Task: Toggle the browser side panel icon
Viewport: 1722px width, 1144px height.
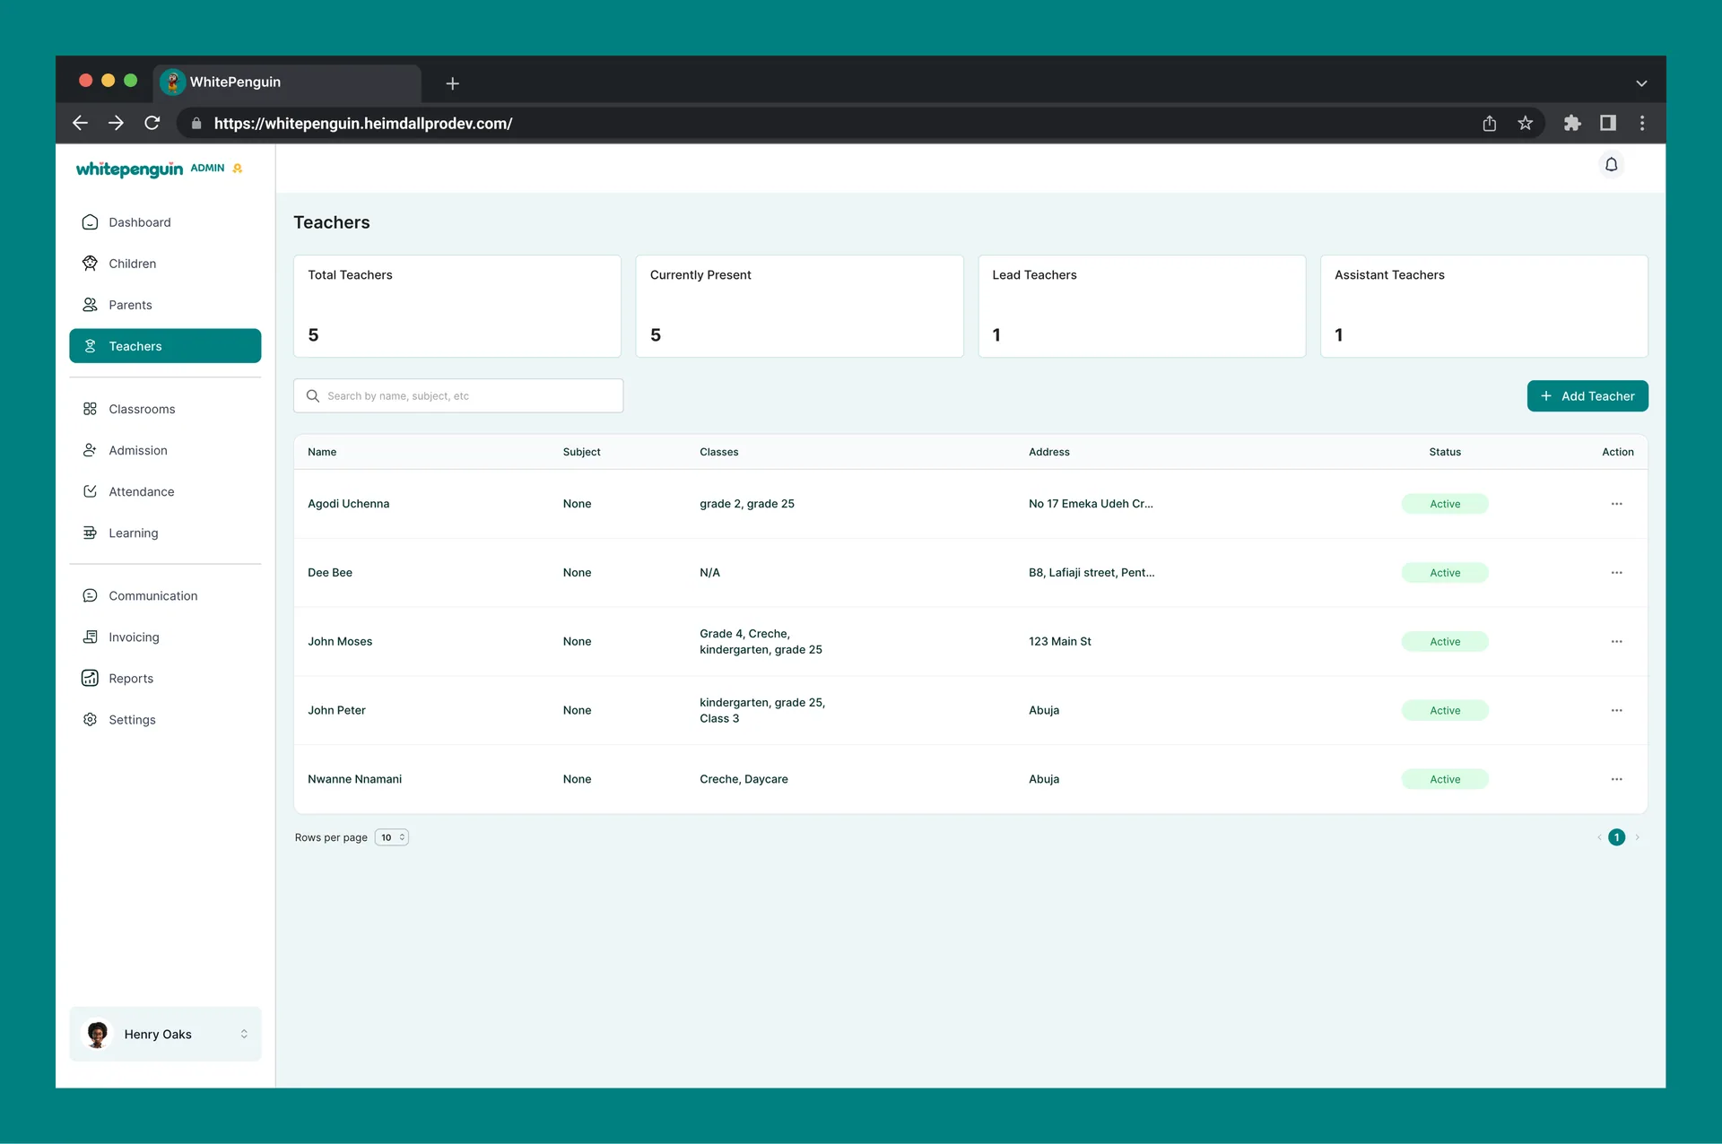Action: 1608,123
